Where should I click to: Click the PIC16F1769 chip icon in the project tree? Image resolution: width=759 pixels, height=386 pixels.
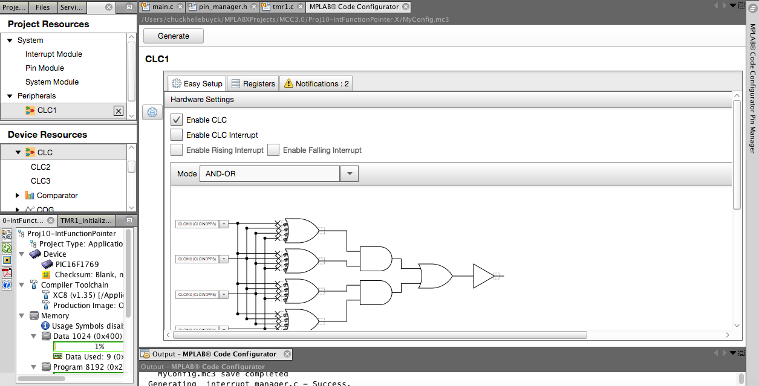click(47, 264)
